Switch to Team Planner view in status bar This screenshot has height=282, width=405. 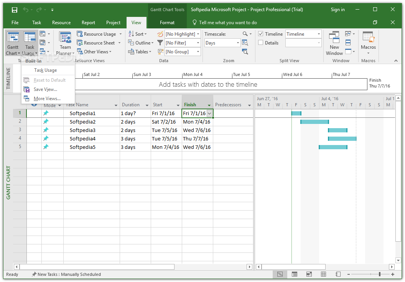(x=309, y=274)
